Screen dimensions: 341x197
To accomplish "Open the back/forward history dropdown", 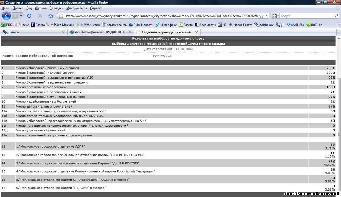I will click(x=21, y=16).
